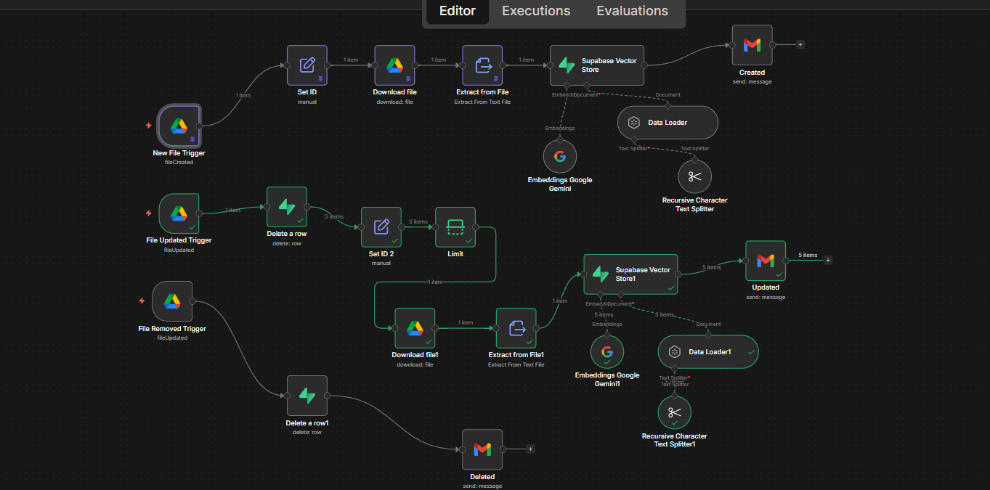
Task: Click the 'fileCreated' subtitle text
Action: click(x=179, y=162)
